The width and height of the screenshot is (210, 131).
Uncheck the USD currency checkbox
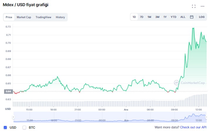(x=5, y=127)
